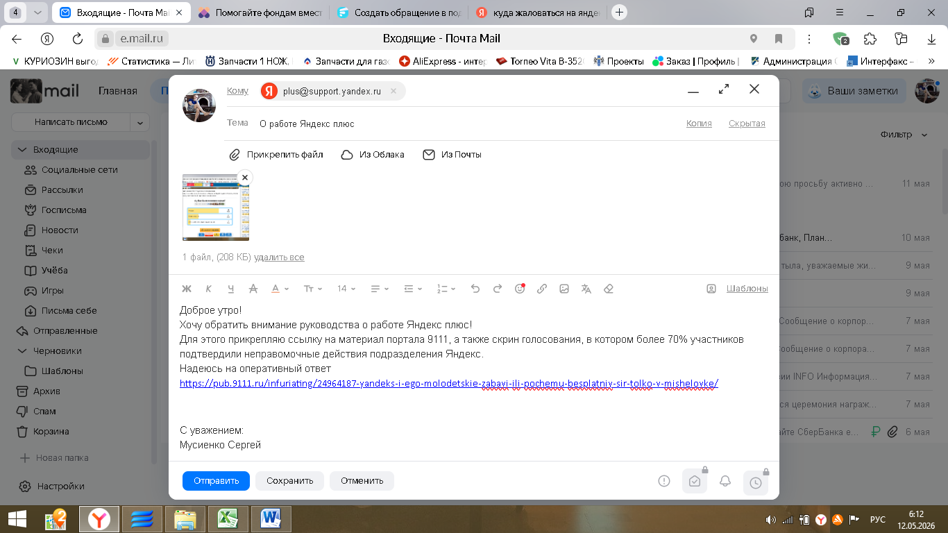Open the browser tab list dropdown arrow
The height and width of the screenshot is (533, 948).
pyautogui.click(x=37, y=12)
